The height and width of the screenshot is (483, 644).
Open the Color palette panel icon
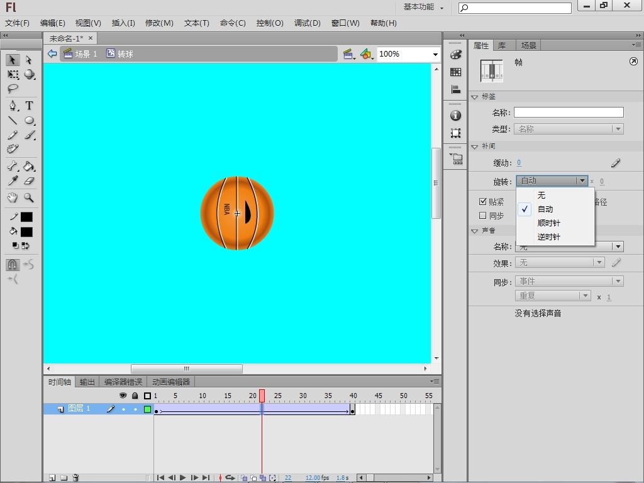(x=456, y=55)
